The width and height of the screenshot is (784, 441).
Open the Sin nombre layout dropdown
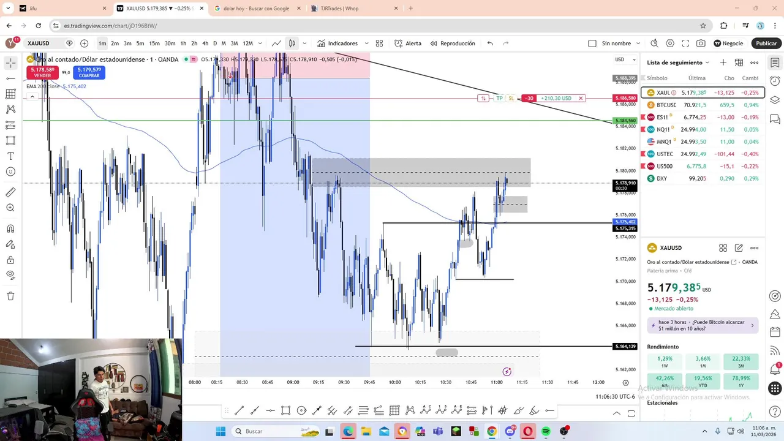click(x=638, y=43)
